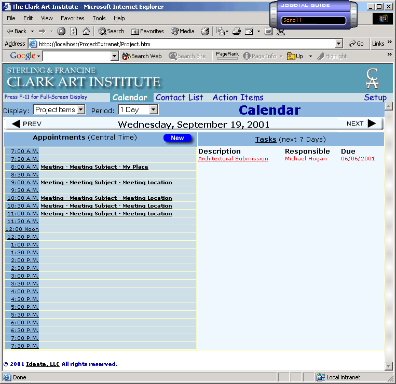
Task: Open the Period 1 Day dropdown
Action: click(154, 110)
